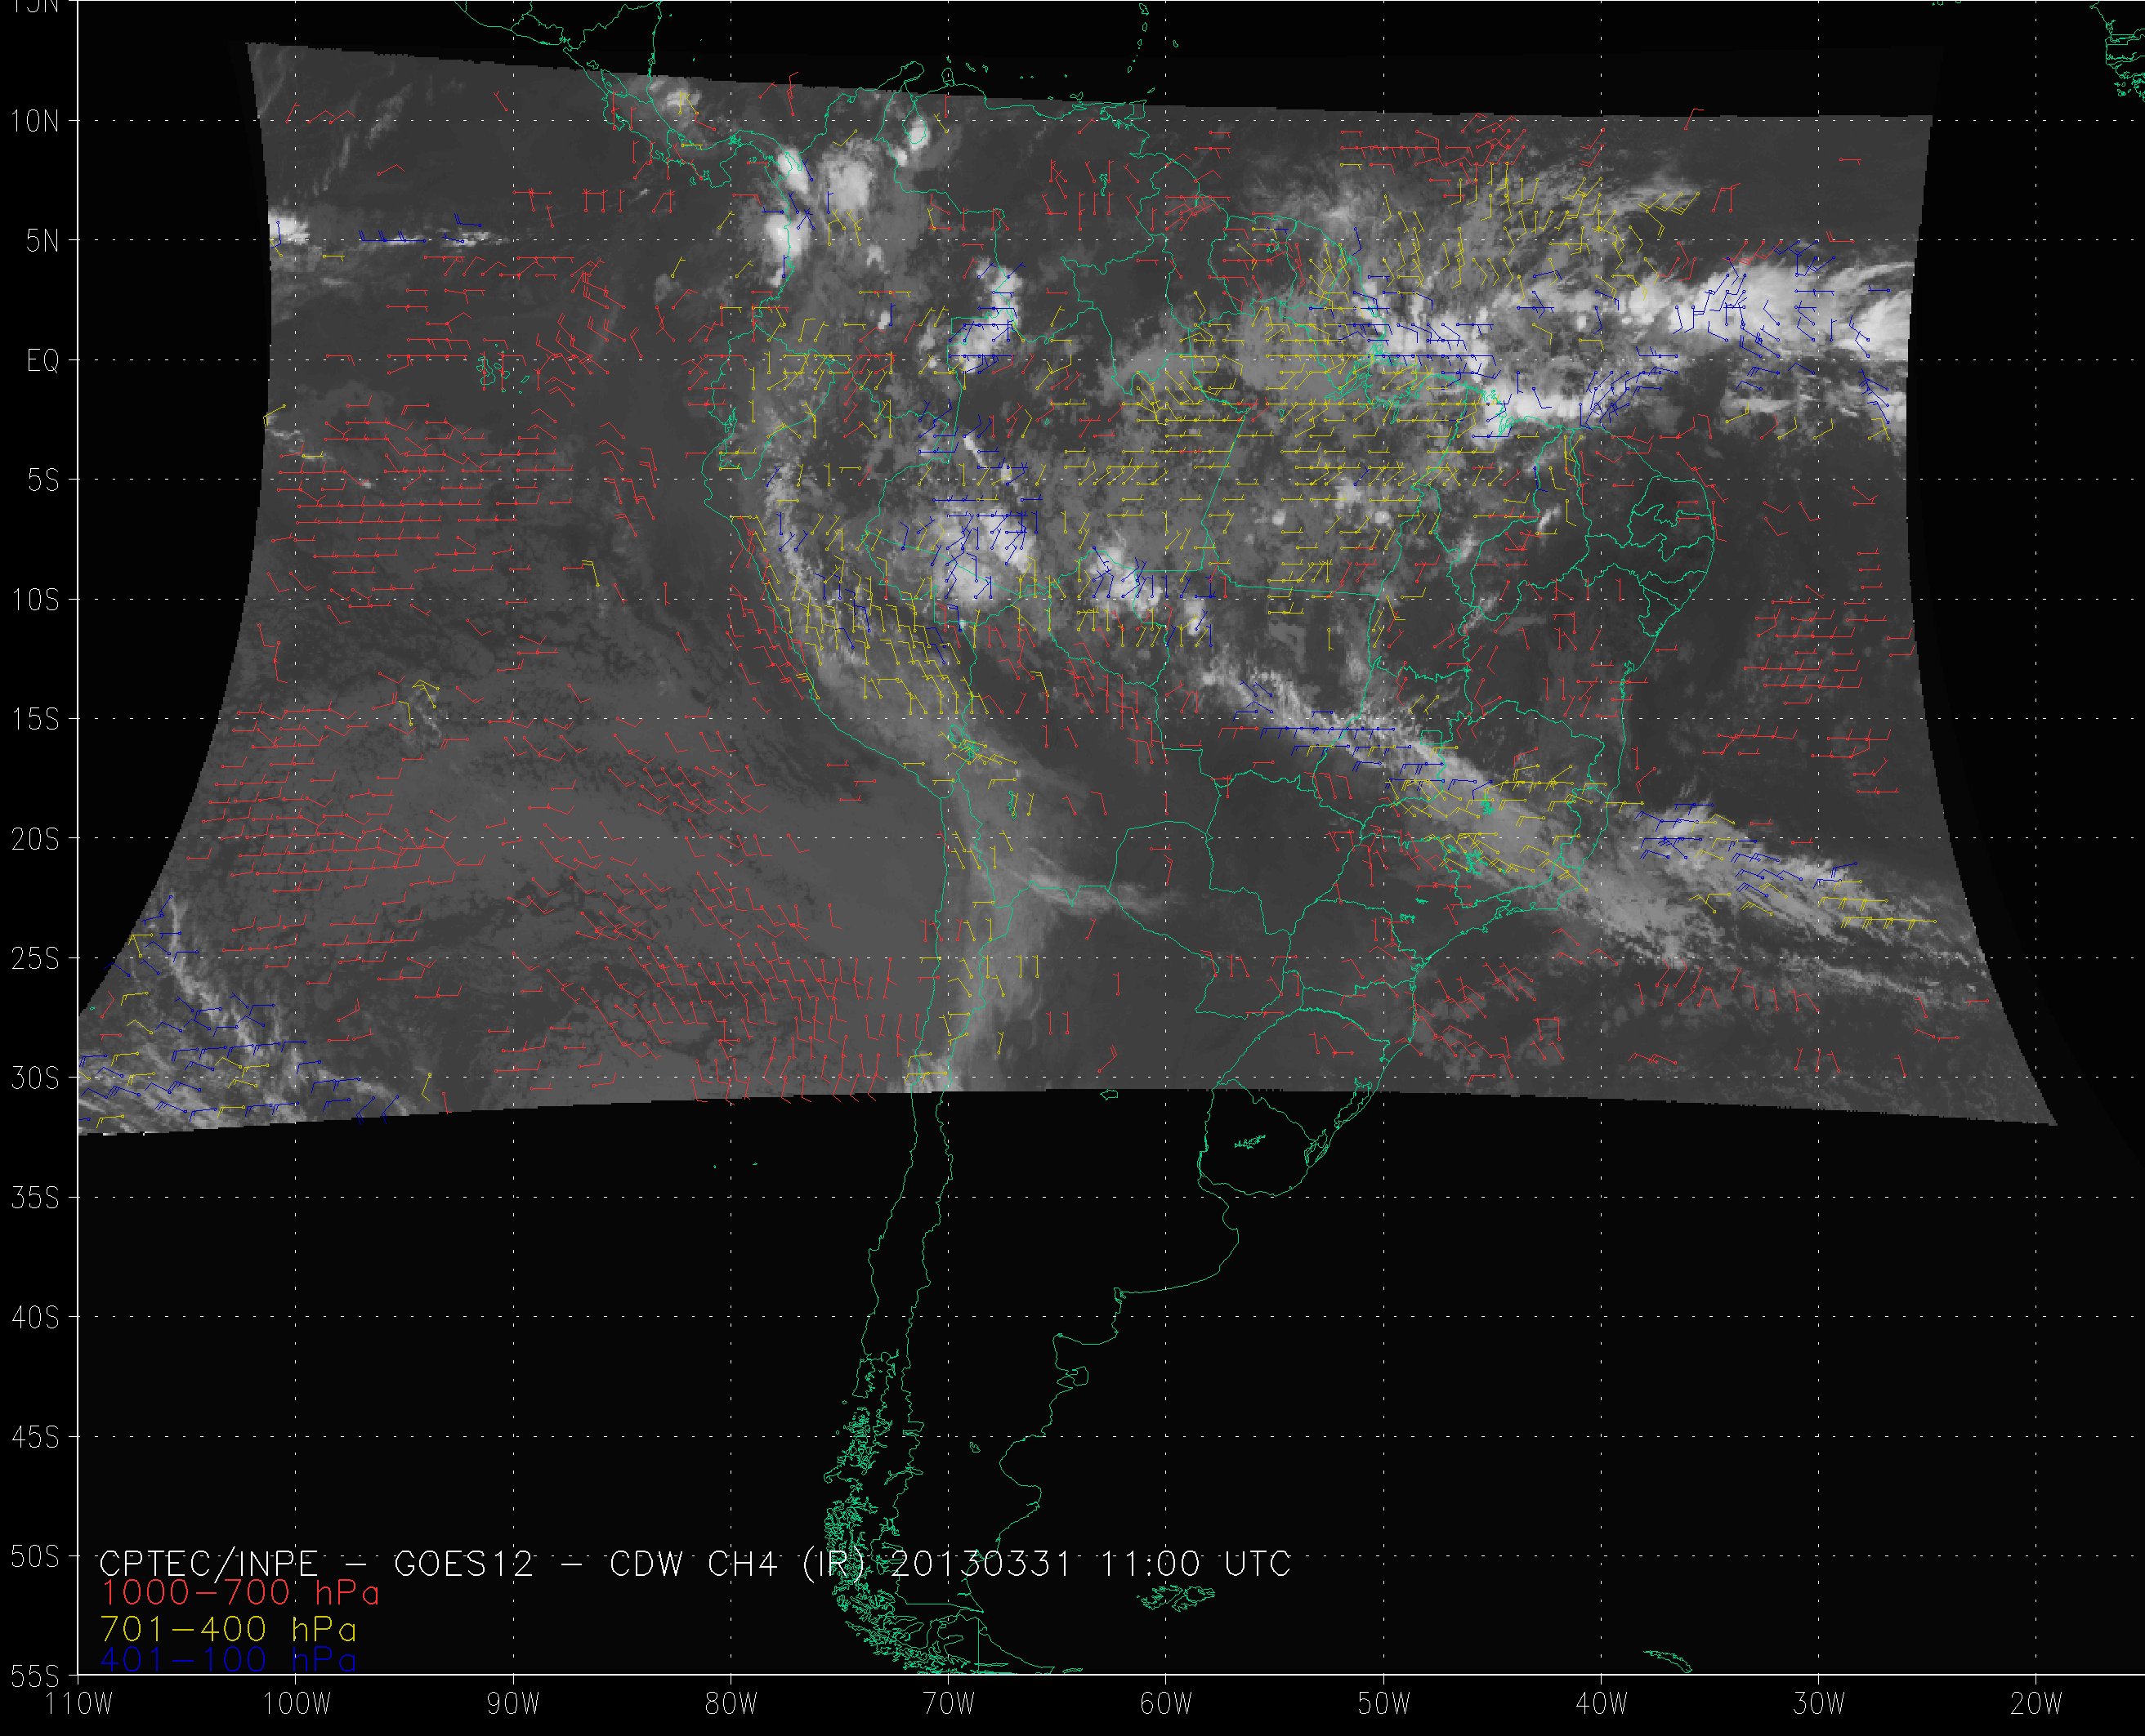Click the 55S latitude axis label

click(x=35, y=1676)
